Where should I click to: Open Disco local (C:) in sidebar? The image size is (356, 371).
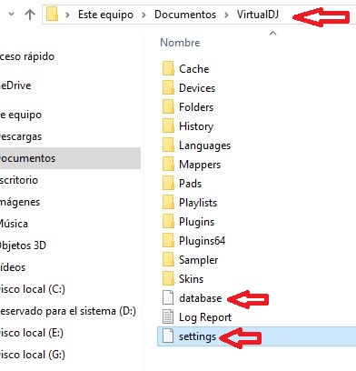pos(32,289)
